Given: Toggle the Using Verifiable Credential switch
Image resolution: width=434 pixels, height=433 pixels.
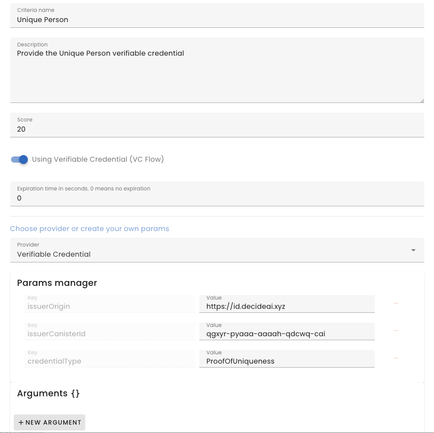Looking at the screenshot, I should click(20, 160).
